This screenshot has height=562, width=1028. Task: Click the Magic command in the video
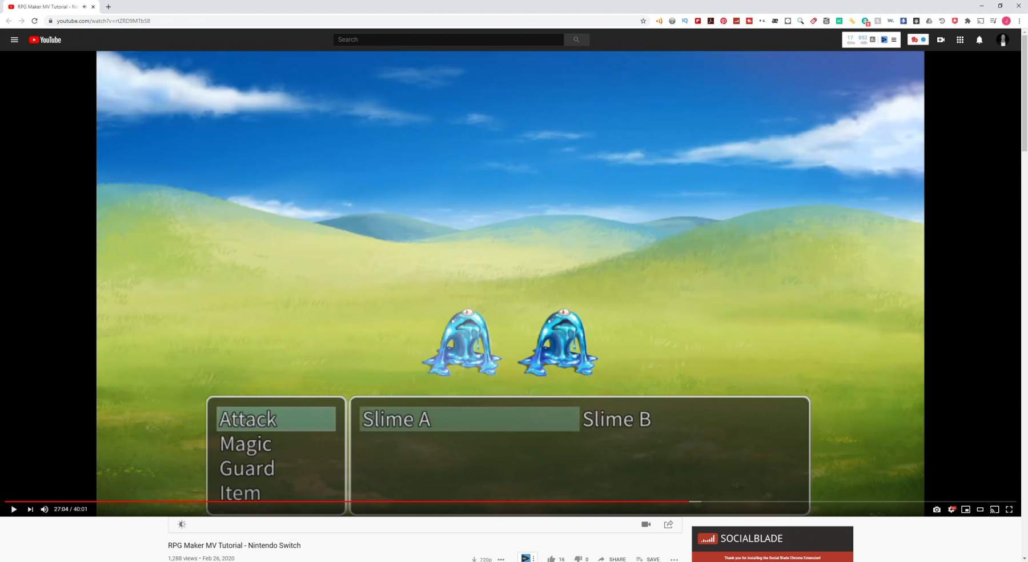point(246,444)
